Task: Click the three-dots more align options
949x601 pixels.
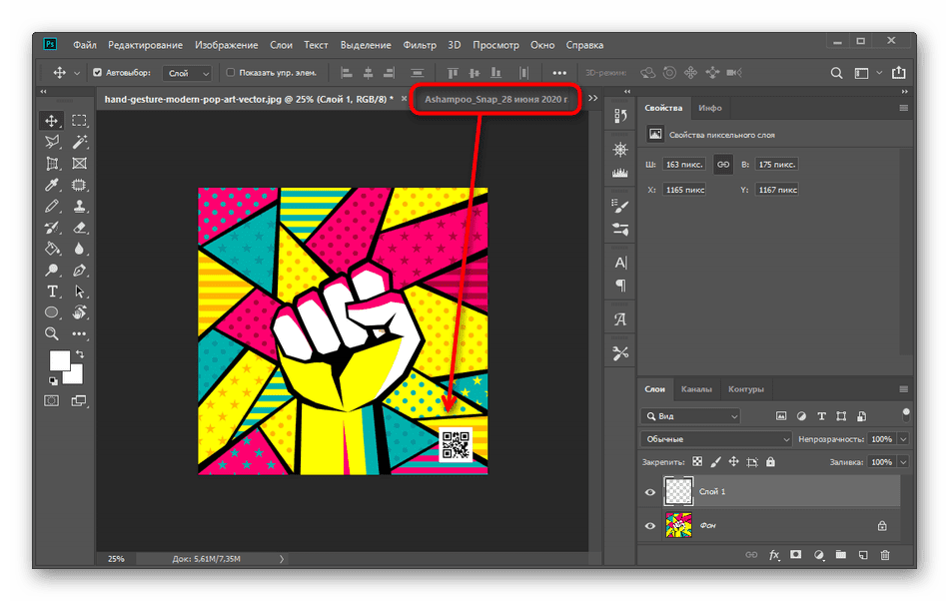Action: (x=559, y=73)
